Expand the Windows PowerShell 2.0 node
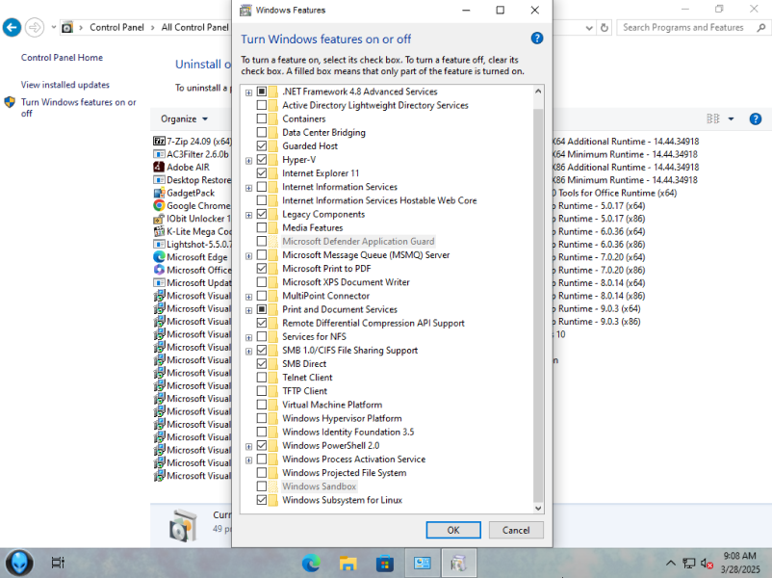The width and height of the screenshot is (772, 578). click(x=248, y=446)
